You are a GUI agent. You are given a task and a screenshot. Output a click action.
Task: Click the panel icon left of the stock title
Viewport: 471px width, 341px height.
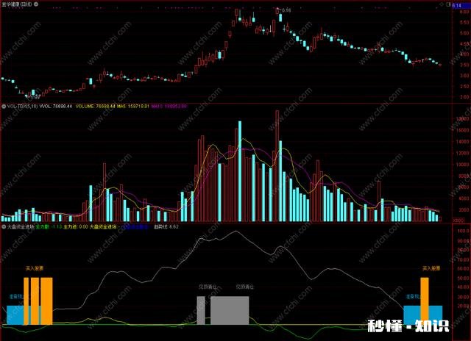point(3,4)
